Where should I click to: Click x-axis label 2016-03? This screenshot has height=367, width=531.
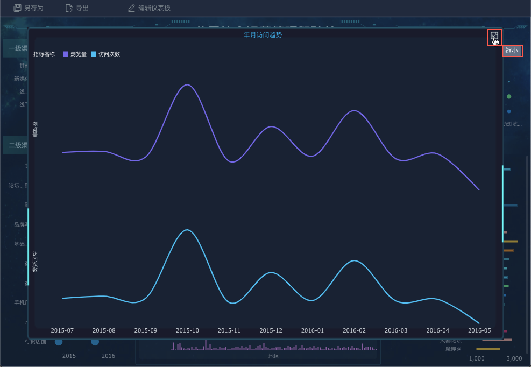coord(396,330)
